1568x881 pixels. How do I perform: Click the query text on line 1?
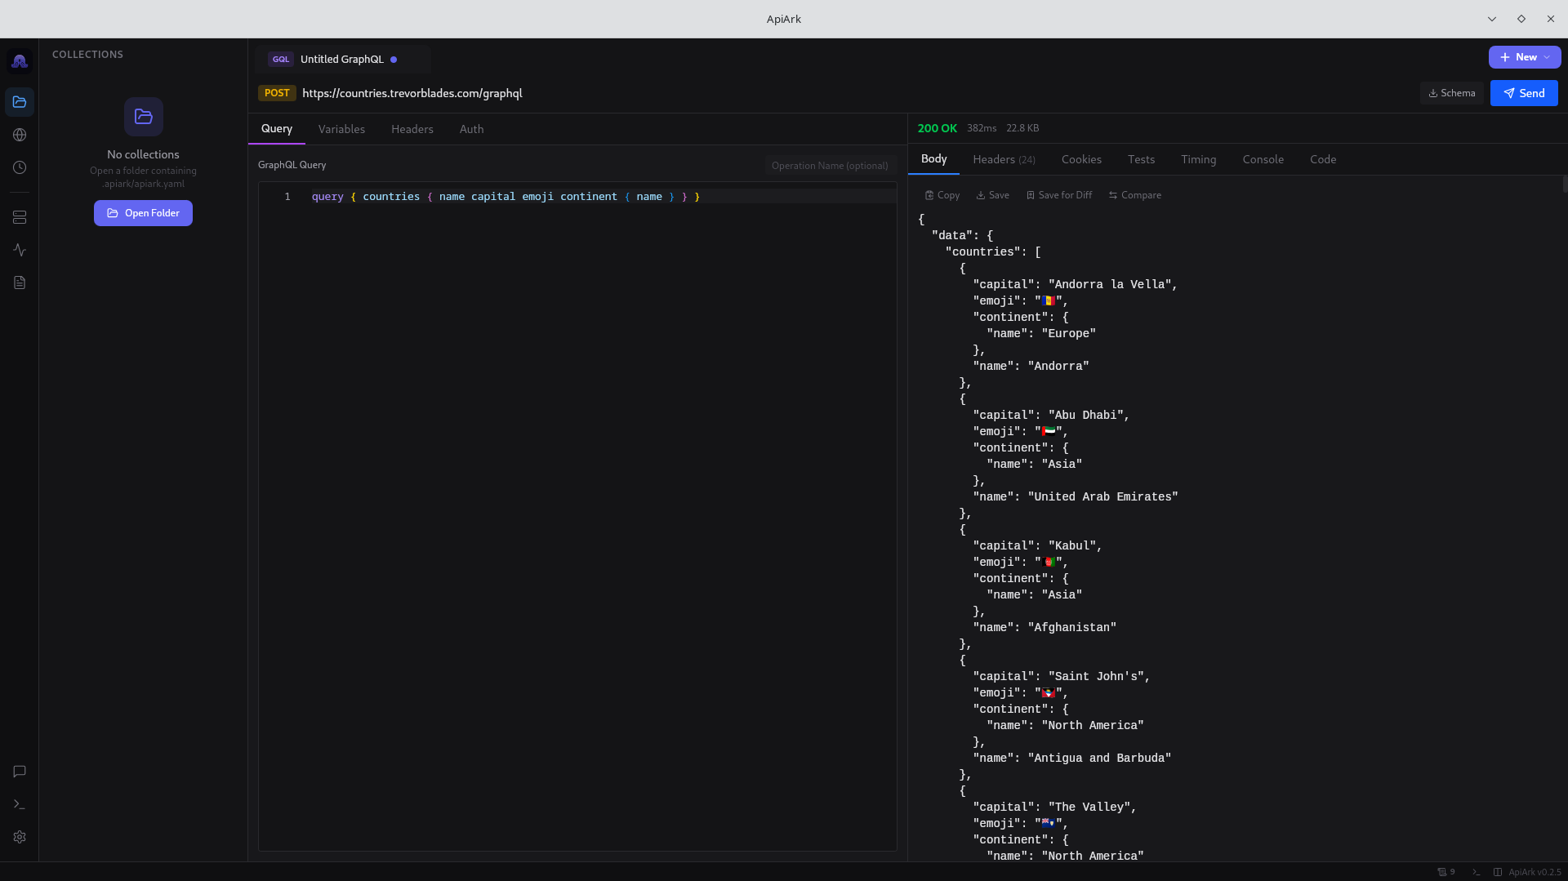(x=506, y=197)
